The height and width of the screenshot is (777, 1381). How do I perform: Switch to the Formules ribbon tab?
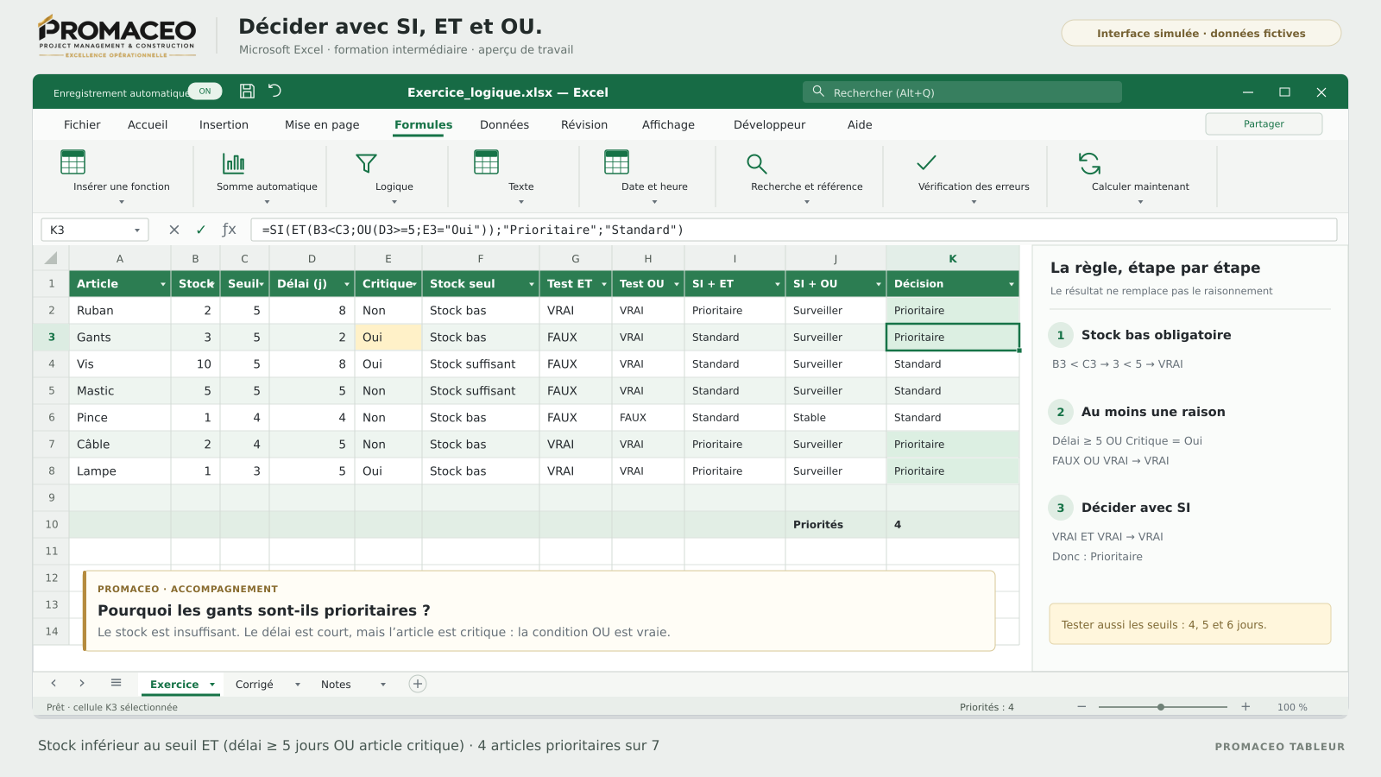click(423, 125)
